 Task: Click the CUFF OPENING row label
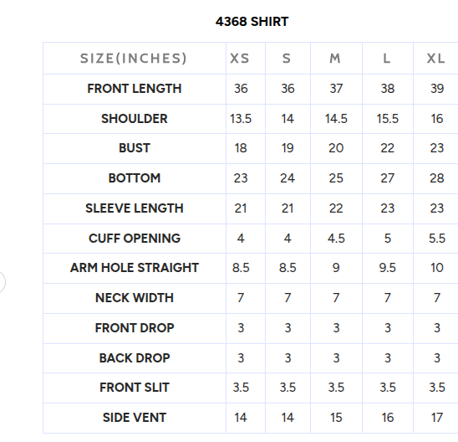click(x=135, y=239)
